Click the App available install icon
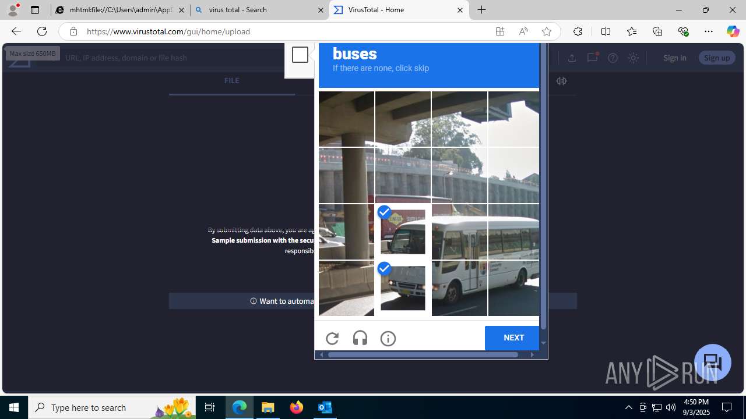This screenshot has width=746, height=419. (500, 31)
